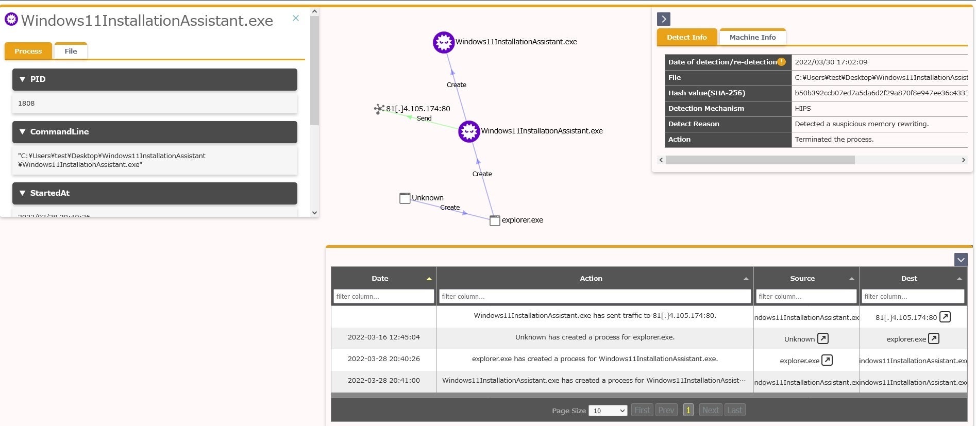The image size is (976, 426).
Task: Go to the Last page of results
Action: pyautogui.click(x=735, y=410)
